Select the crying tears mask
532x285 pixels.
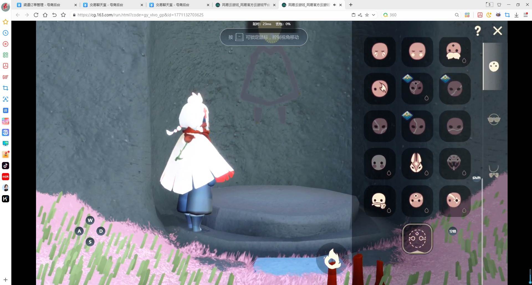tap(380, 52)
